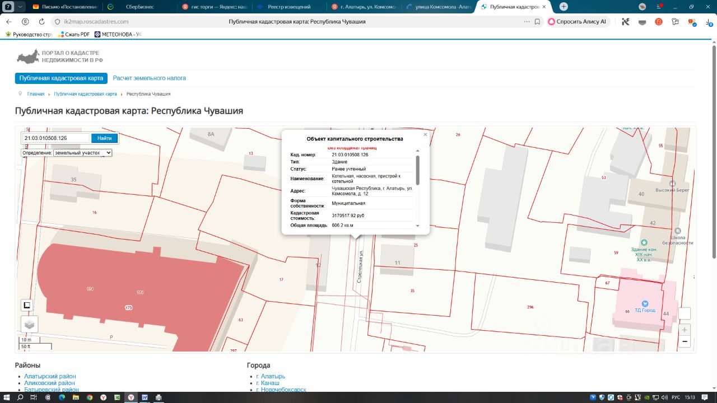Open the Windows Start menu
Screen dimensions: 717x403
(7, 397)
